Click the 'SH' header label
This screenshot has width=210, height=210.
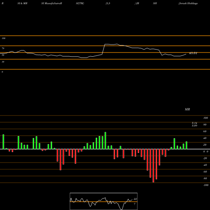click(155, 3)
